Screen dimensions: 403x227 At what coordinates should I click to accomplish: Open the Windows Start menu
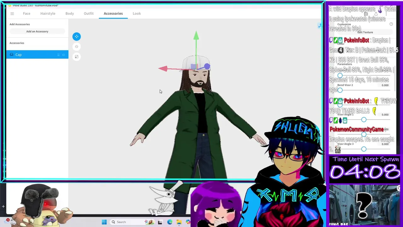(x=104, y=222)
